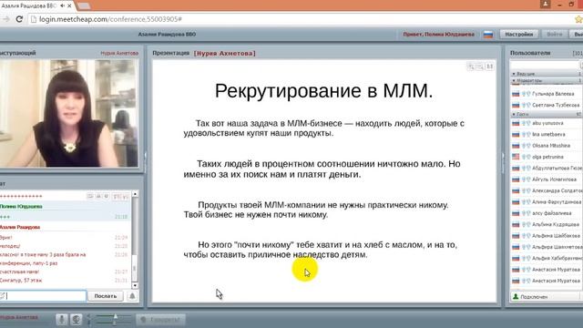This screenshot has height=328, width=583.
Task: Click the third chat toolbar icon
Action: (x=107, y=196)
